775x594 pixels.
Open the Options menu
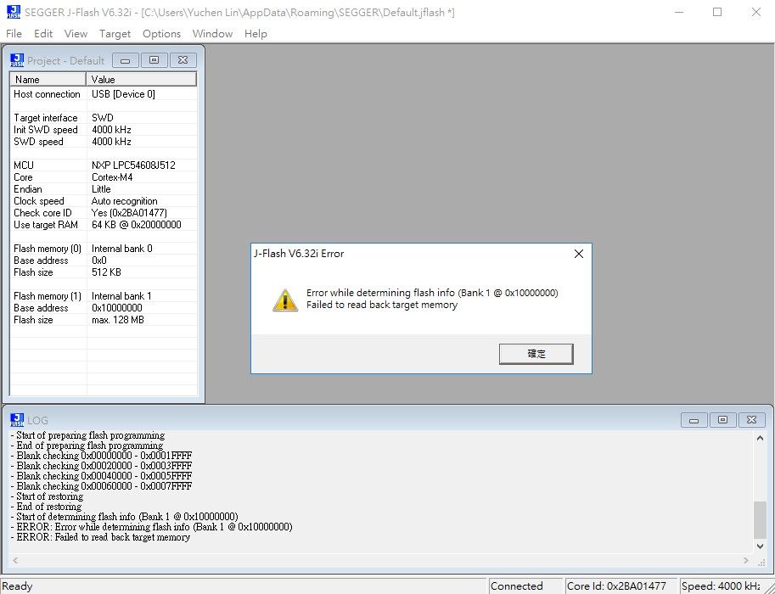pyautogui.click(x=161, y=34)
